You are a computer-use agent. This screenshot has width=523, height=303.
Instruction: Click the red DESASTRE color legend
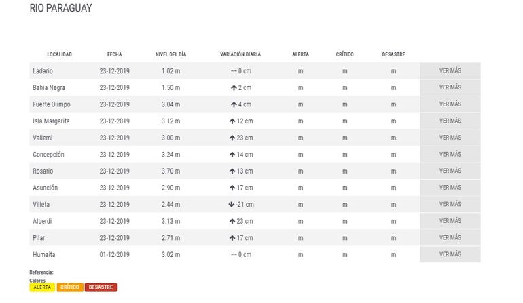pos(101,287)
